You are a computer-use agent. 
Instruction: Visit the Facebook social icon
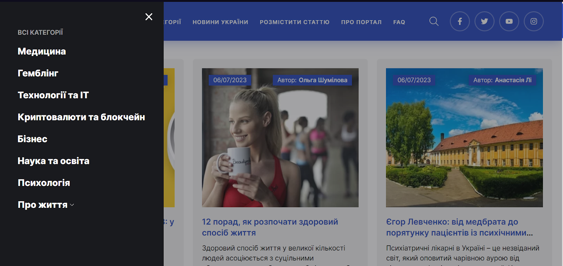click(460, 21)
